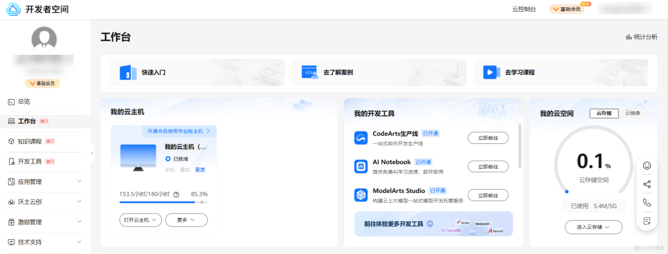The image size is (668, 254).
Task: Switch storage view to 云镜像
Action: pos(632,113)
